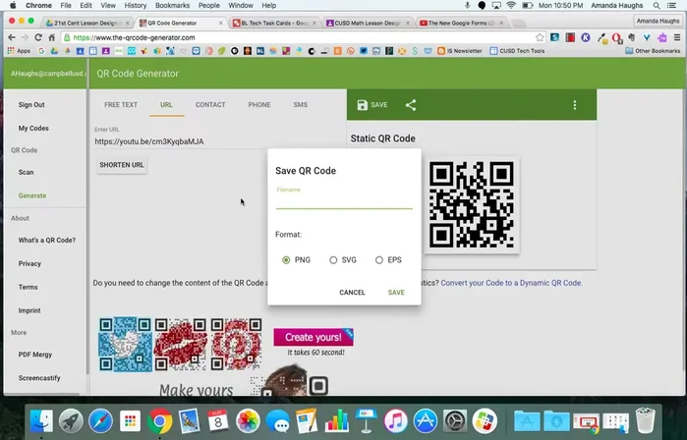Open the three-dot more options menu
687x440 pixels.
click(575, 105)
